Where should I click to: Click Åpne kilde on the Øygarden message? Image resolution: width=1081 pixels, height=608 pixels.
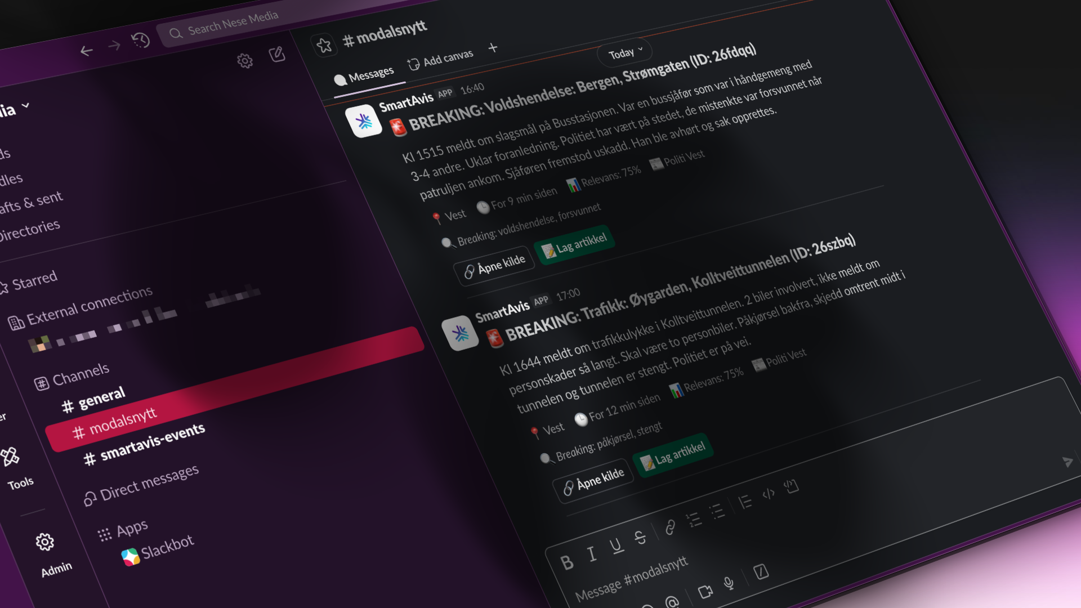coord(593,480)
